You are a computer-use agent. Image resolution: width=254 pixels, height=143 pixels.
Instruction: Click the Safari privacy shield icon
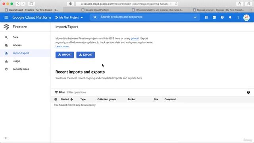[71, 4]
